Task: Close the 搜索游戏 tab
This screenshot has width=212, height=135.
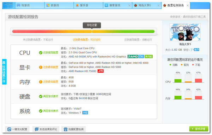Action: pos(129,6)
